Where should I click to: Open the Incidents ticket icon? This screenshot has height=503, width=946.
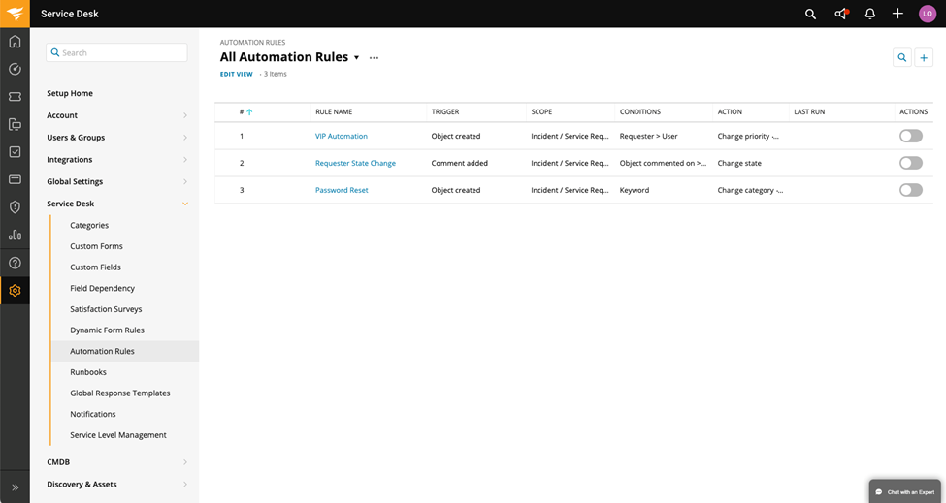point(15,97)
